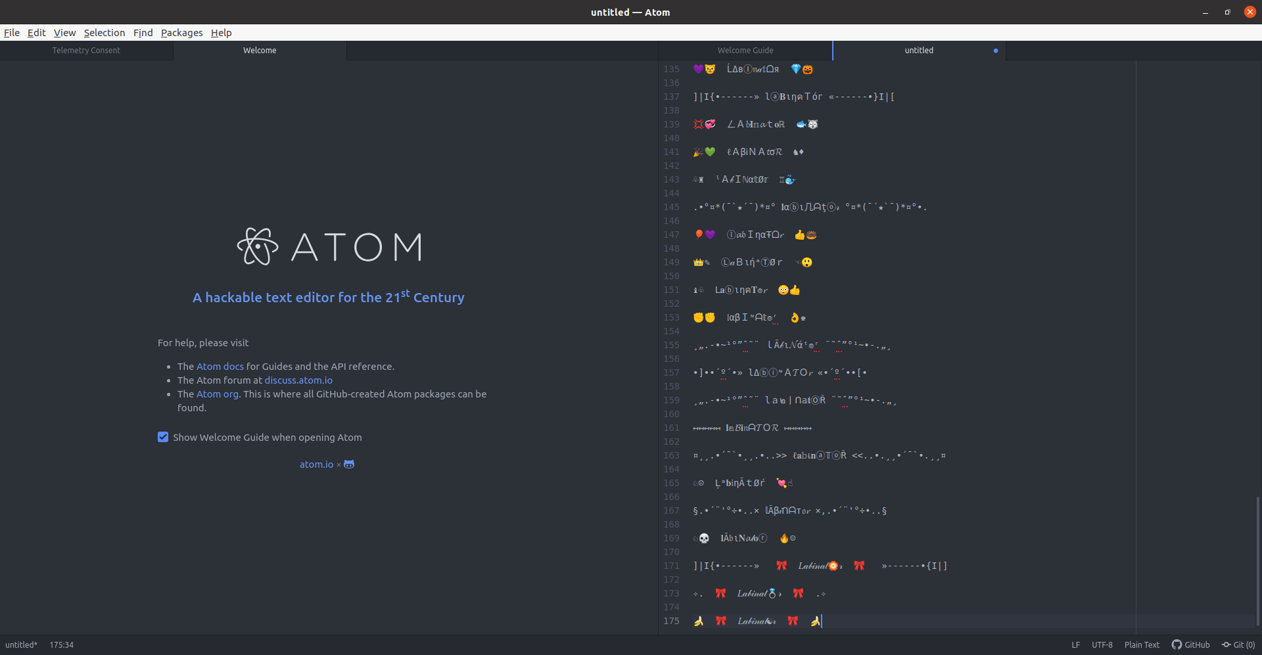
Task: Open the File menu
Action: 12,33
